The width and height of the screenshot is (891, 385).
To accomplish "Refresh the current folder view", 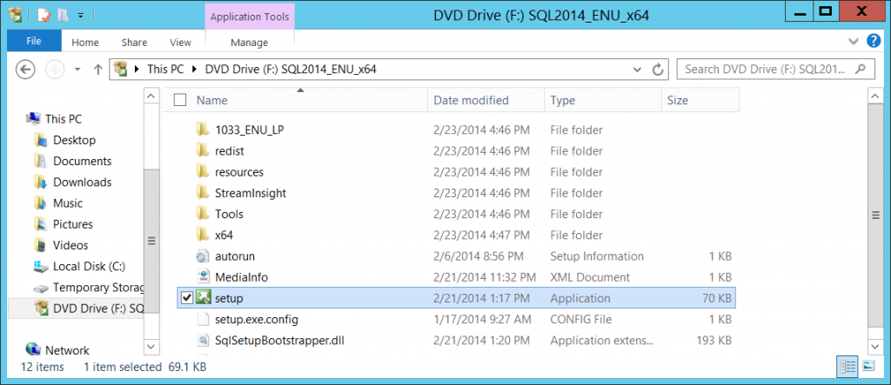I will pyautogui.click(x=658, y=70).
